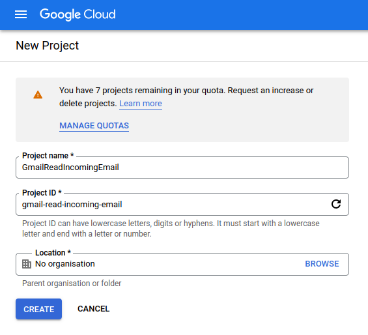Open the Learn more link about quotas
Image resolution: width=368 pixels, height=335 pixels.
pyautogui.click(x=141, y=104)
